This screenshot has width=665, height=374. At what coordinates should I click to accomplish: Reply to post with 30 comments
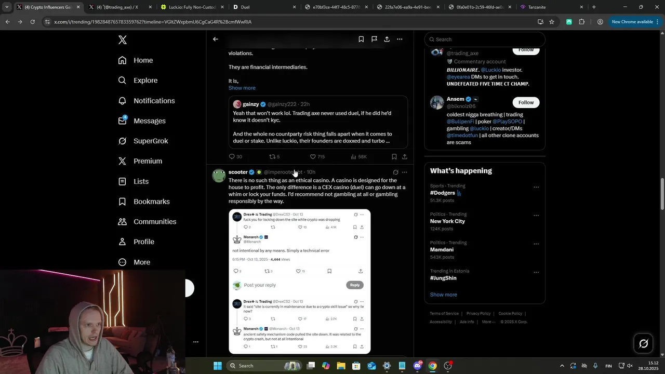[235, 156]
